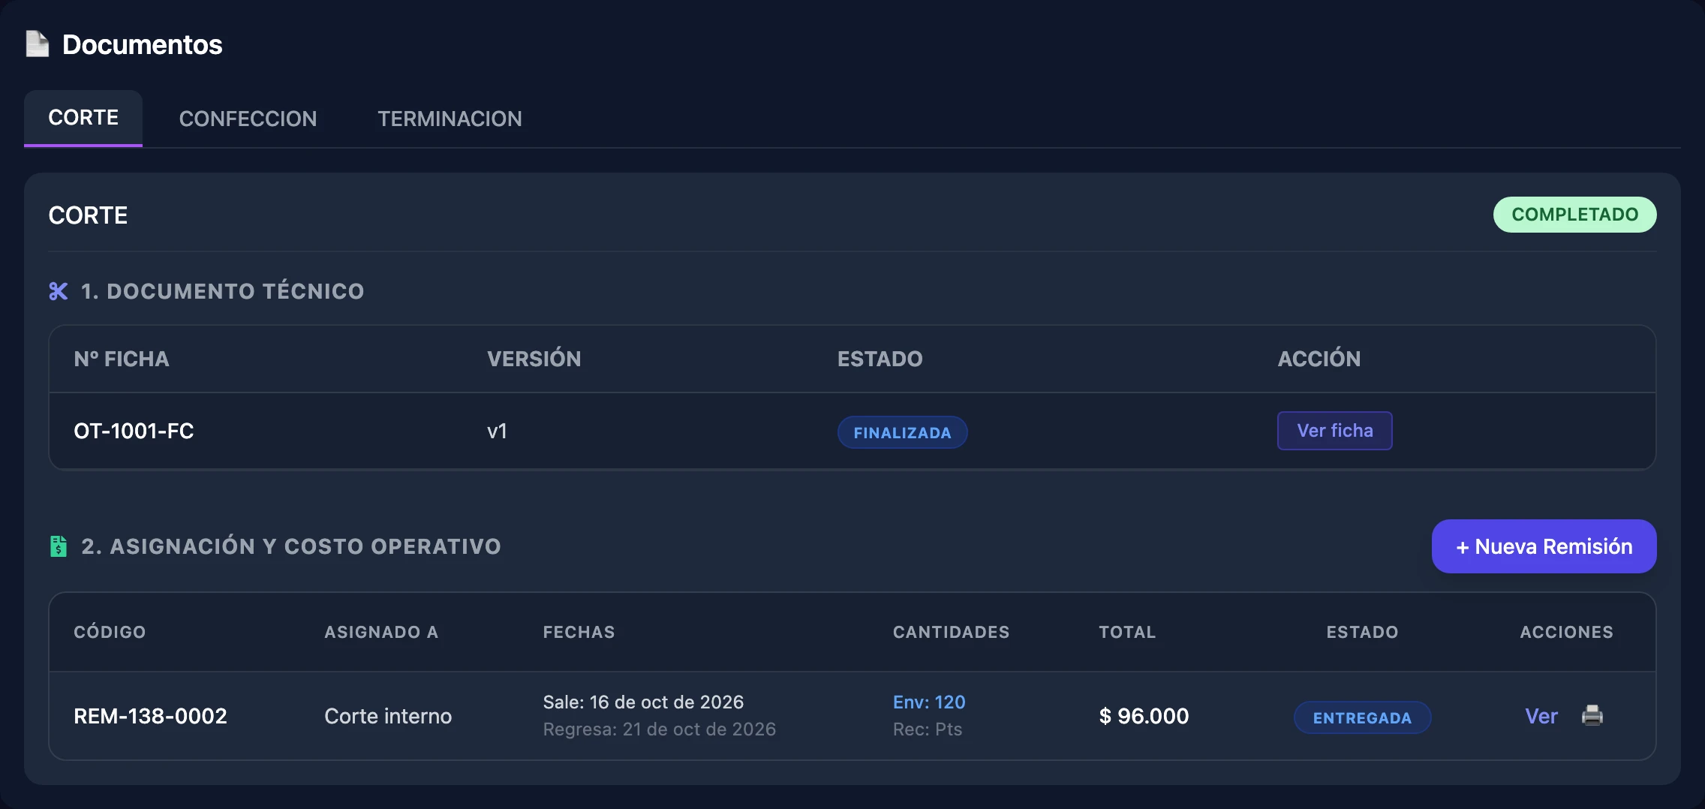Click the Env: 120 quantity
Screen dimensions: 1705x809
[x=929, y=702]
